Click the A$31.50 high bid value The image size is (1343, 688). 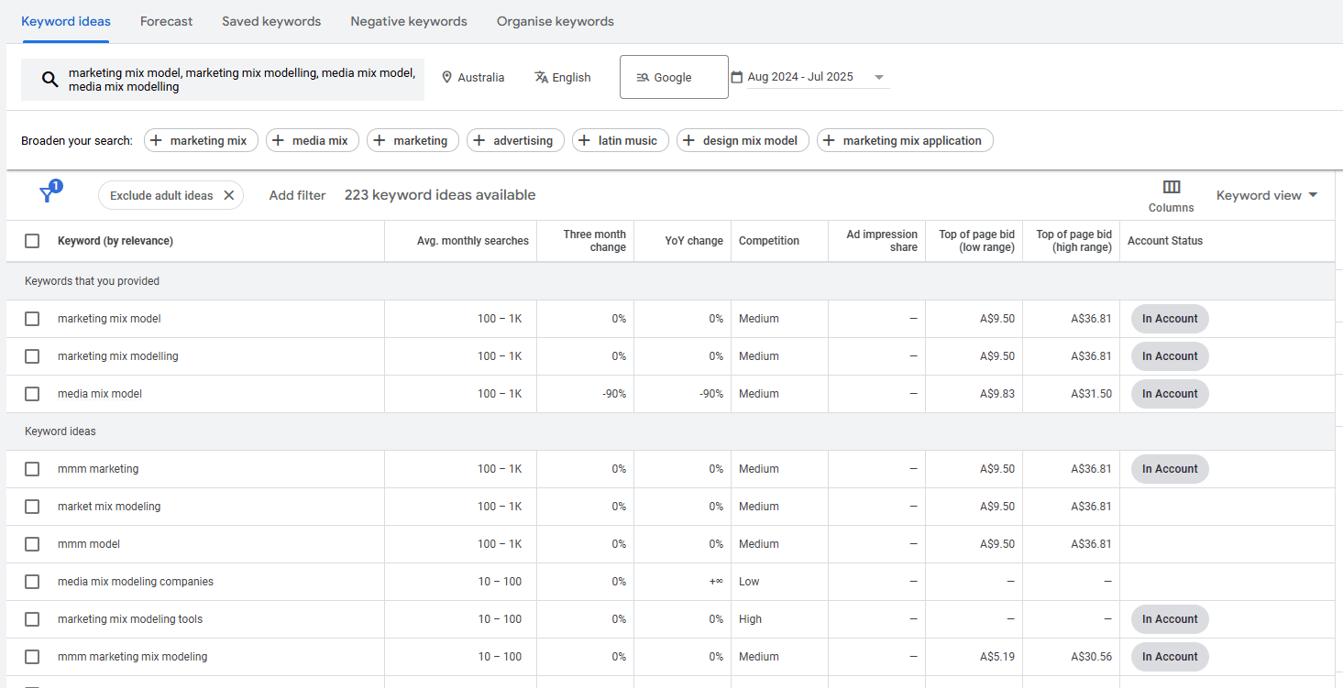click(x=1091, y=394)
